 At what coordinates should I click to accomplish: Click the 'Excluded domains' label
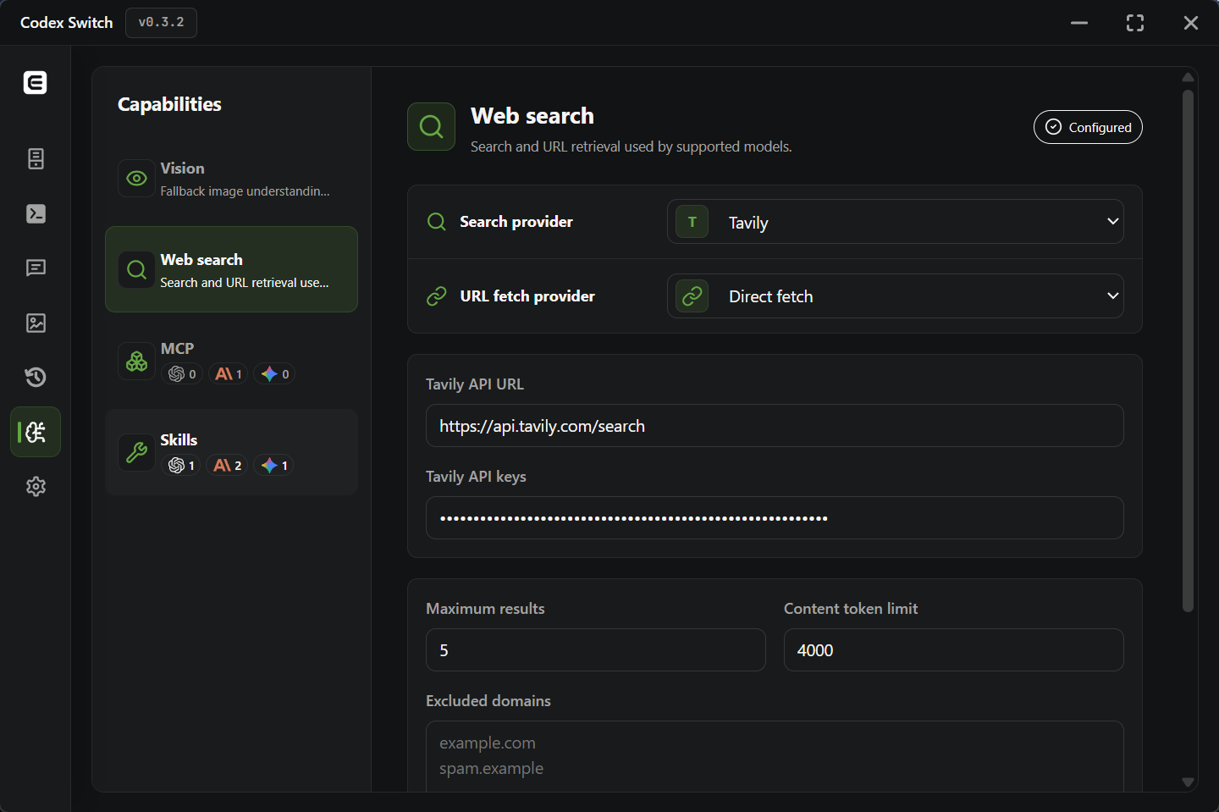point(488,701)
